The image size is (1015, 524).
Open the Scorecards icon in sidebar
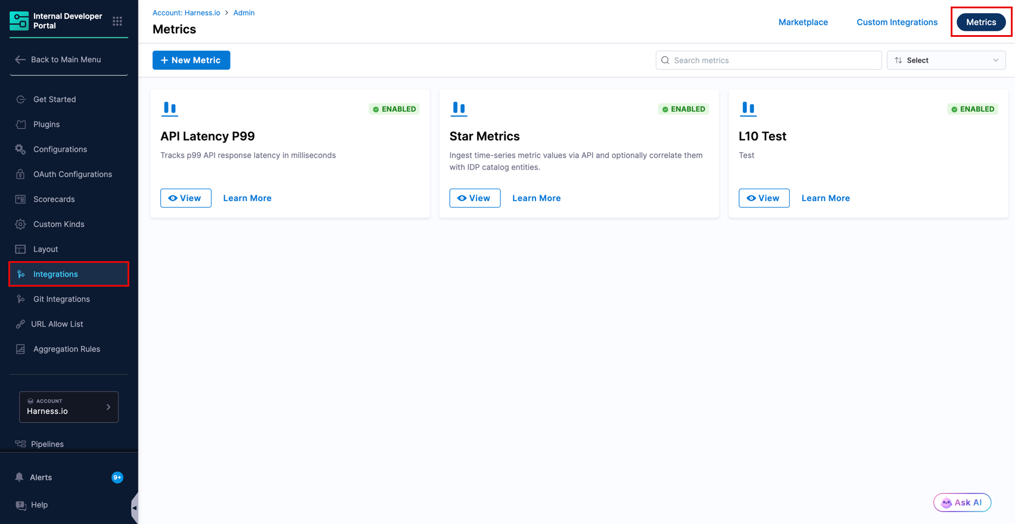coord(21,199)
